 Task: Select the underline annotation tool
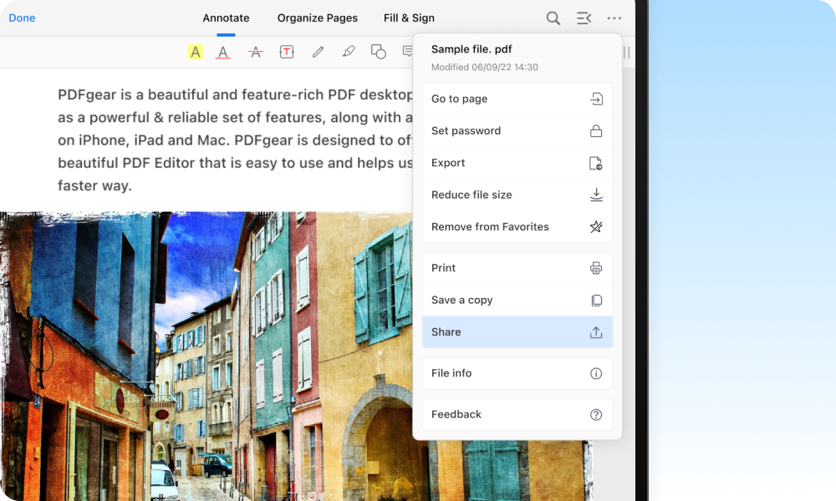(x=223, y=52)
